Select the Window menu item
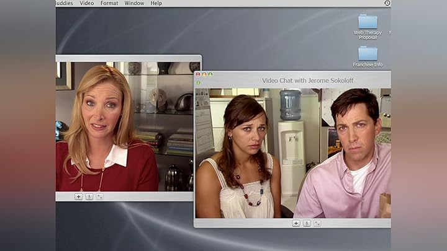This screenshot has width=447, height=251. pyautogui.click(x=134, y=3)
